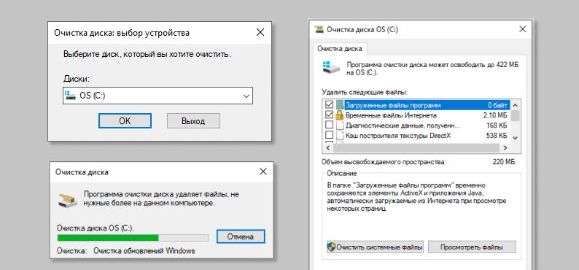
Task: Click the green cleanup progress bar
Action: tap(133, 237)
